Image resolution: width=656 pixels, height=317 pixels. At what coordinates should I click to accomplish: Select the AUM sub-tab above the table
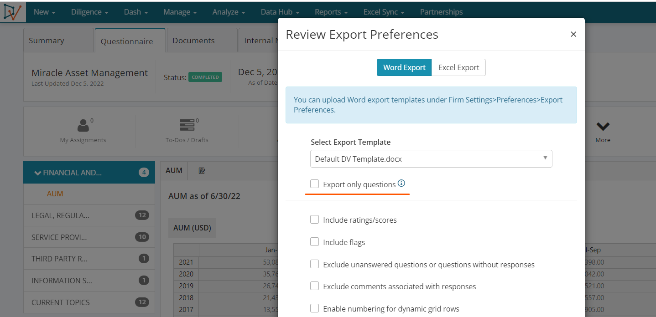[x=174, y=170]
